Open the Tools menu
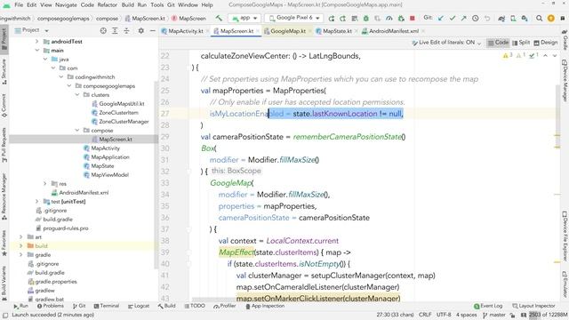The width and height of the screenshot is (569, 320). (x=156, y=5)
